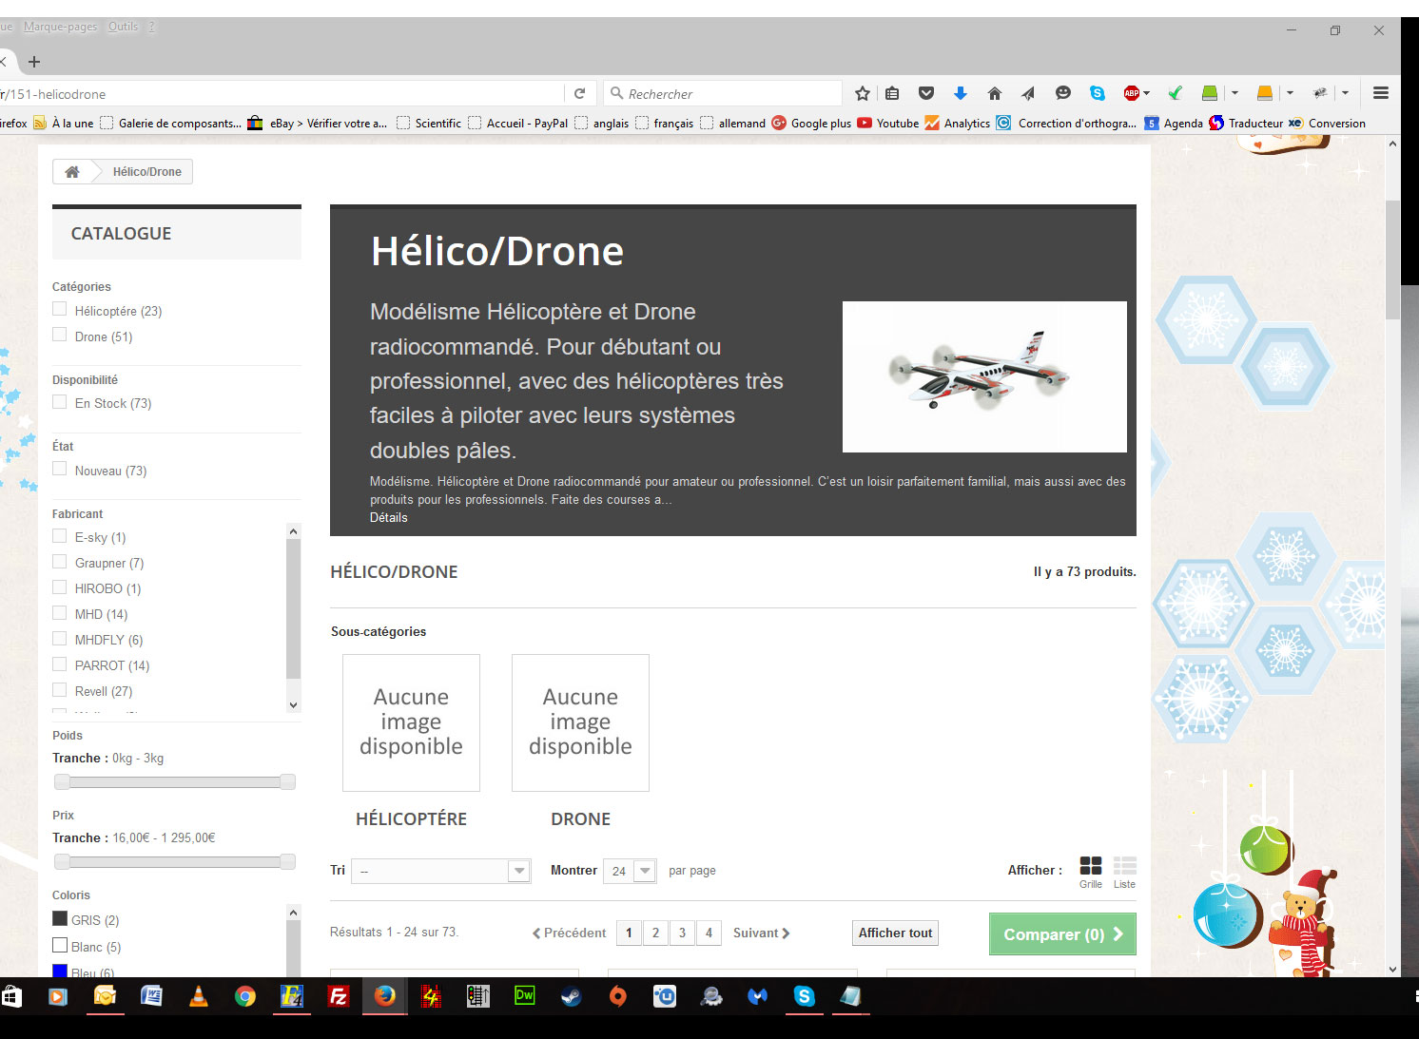1419x1039 pixels.
Task: Open the Analytics bookmark
Action: [958, 123]
